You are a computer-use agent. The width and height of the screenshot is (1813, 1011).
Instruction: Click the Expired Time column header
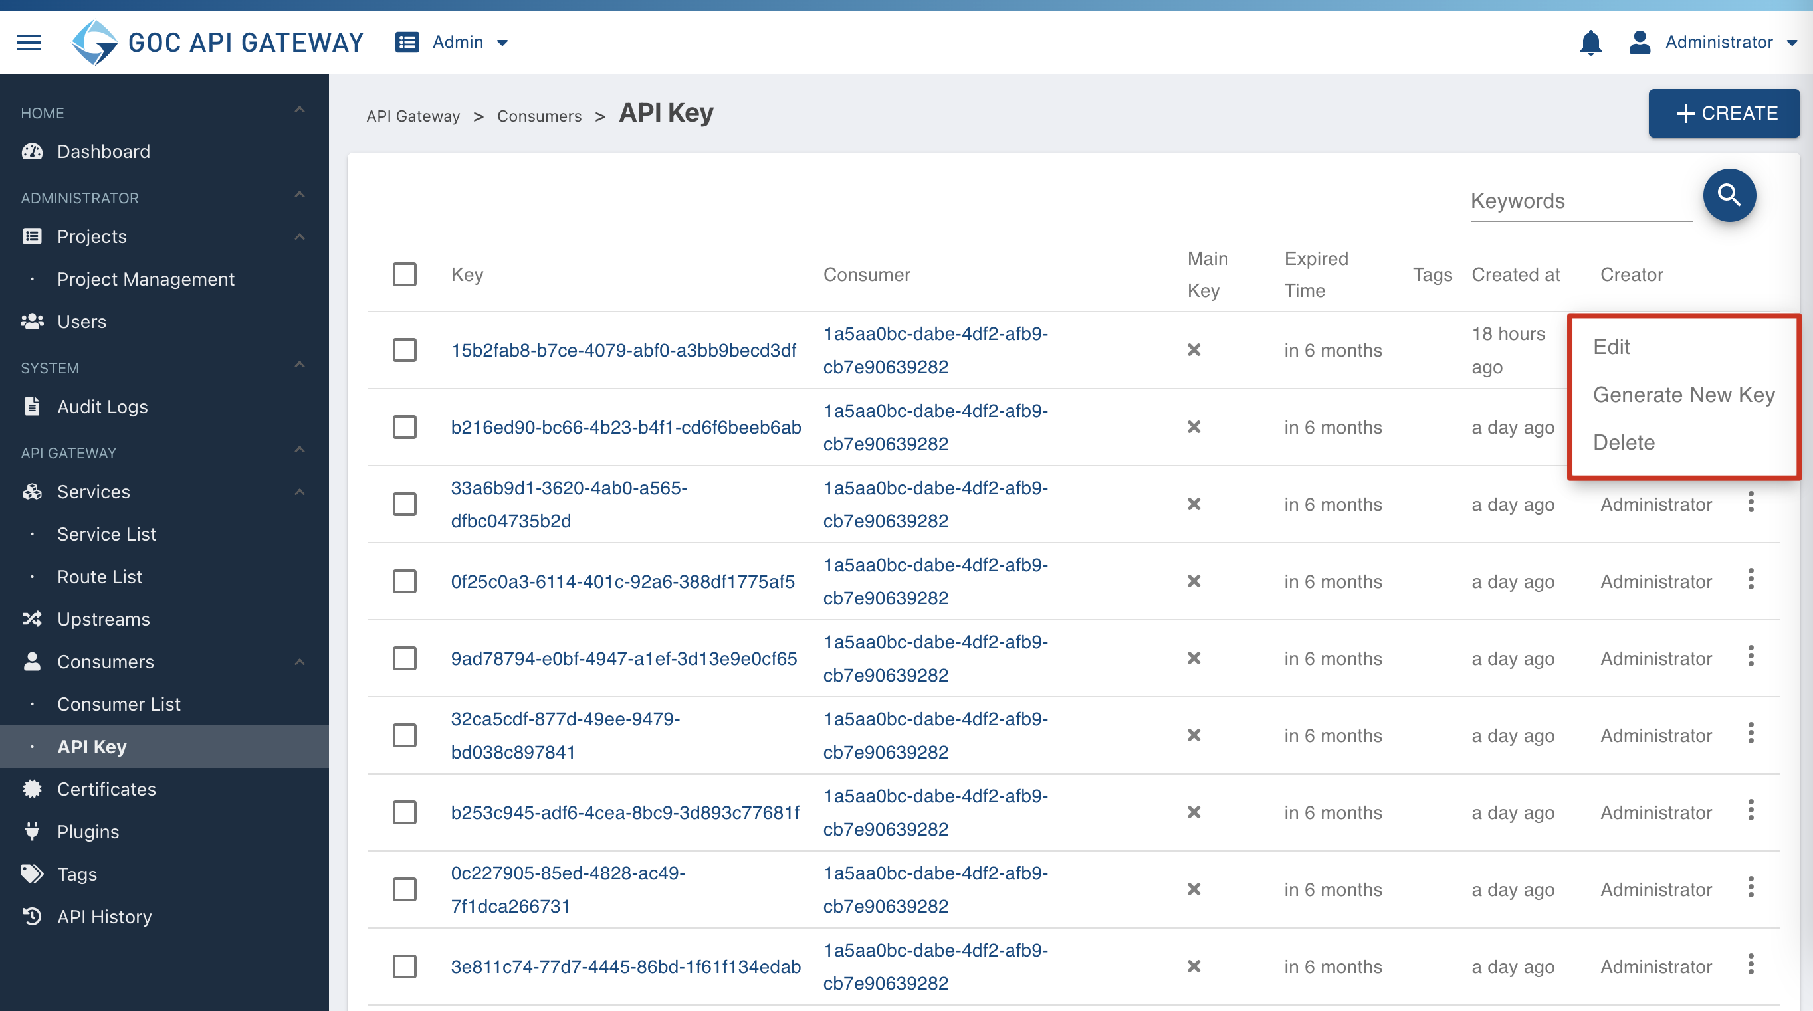[x=1316, y=274]
